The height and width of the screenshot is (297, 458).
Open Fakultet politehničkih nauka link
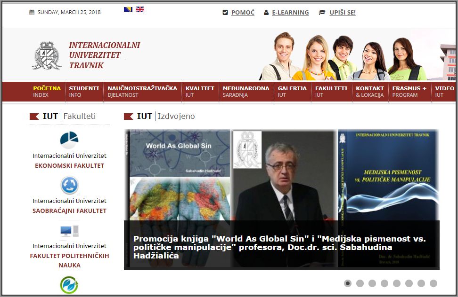[70, 261]
